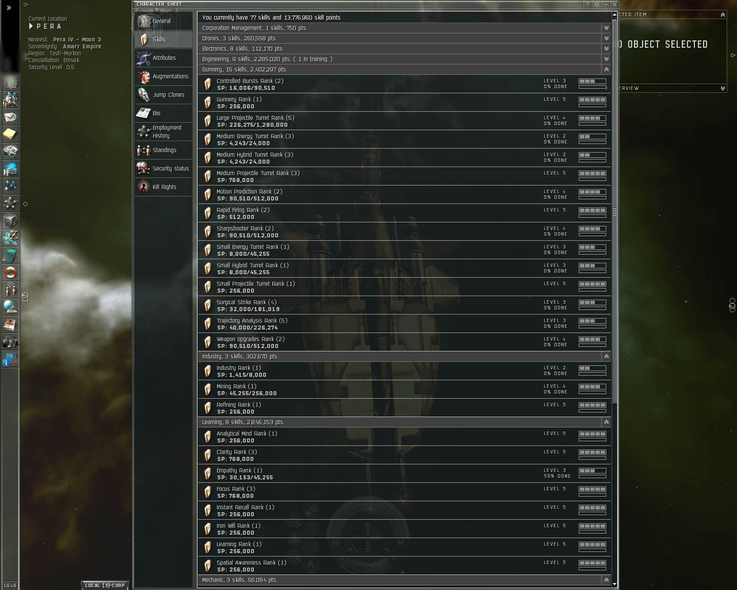This screenshot has width=737, height=590.
Task: Click the Surgical Strike skill icon
Action: click(x=208, y=305)
